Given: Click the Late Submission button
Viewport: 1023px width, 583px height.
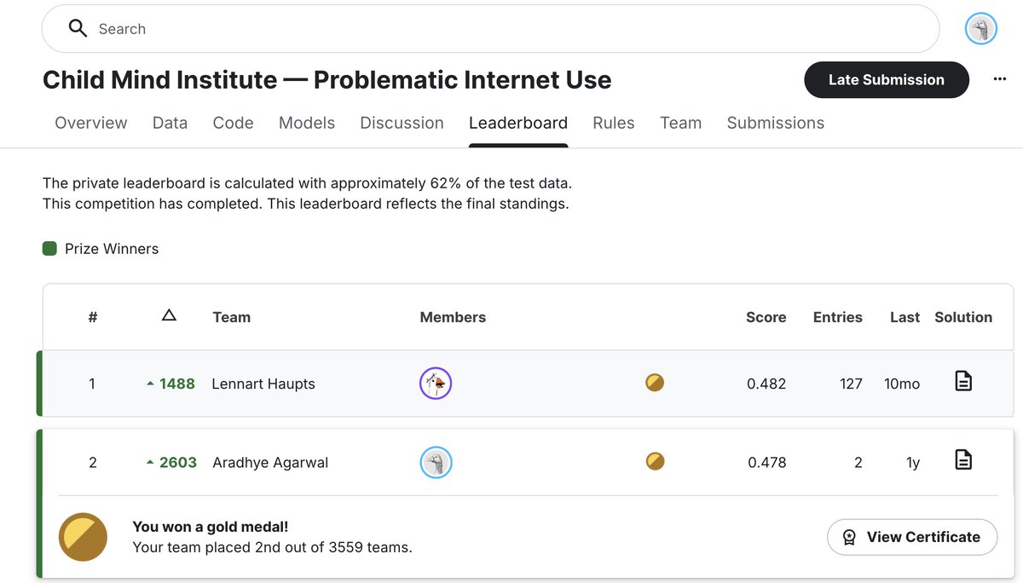Looking at the screenshot, I should coord(887,79).
